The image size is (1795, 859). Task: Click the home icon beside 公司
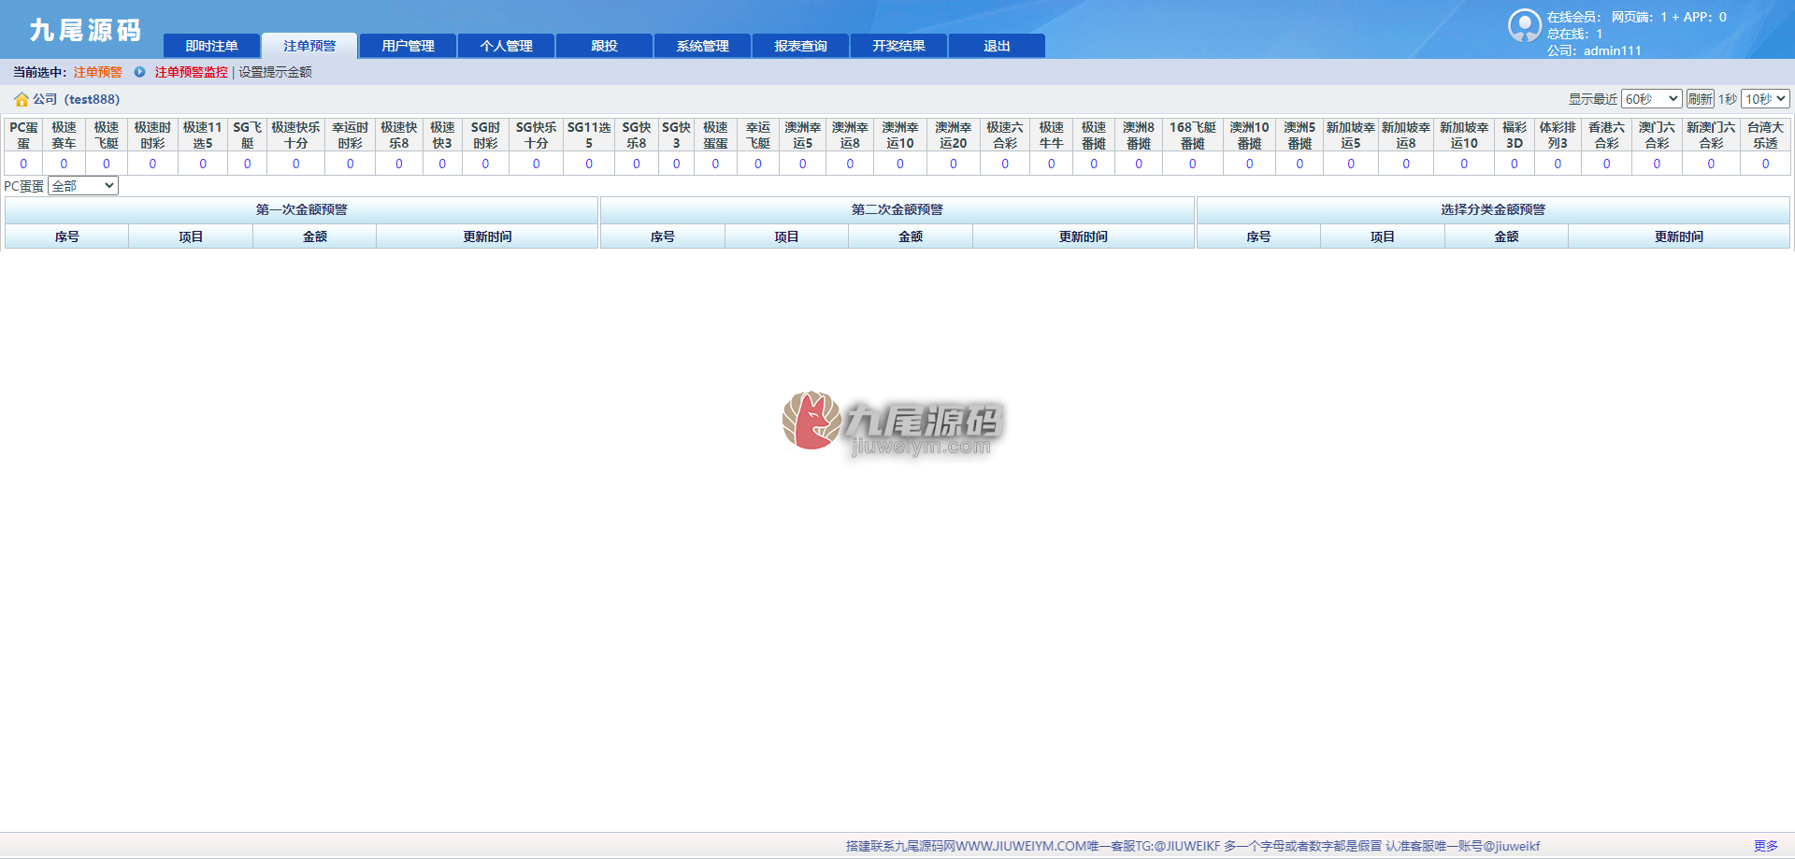(21, 99)
